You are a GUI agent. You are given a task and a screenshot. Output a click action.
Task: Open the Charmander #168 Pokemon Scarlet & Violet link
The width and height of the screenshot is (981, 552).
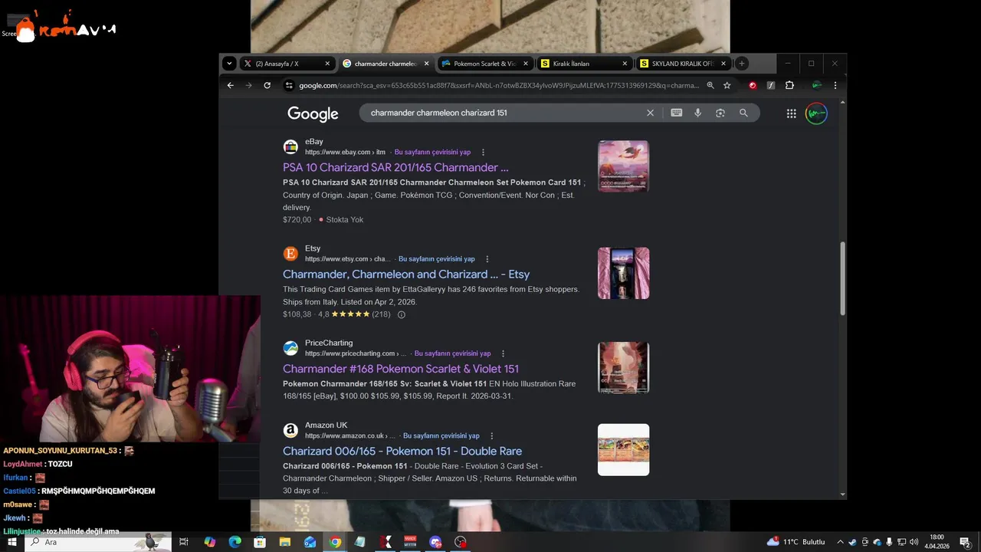pyautogui.click(x=401, y=369)
